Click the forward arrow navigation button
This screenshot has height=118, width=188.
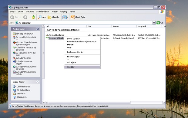(25, 17)
